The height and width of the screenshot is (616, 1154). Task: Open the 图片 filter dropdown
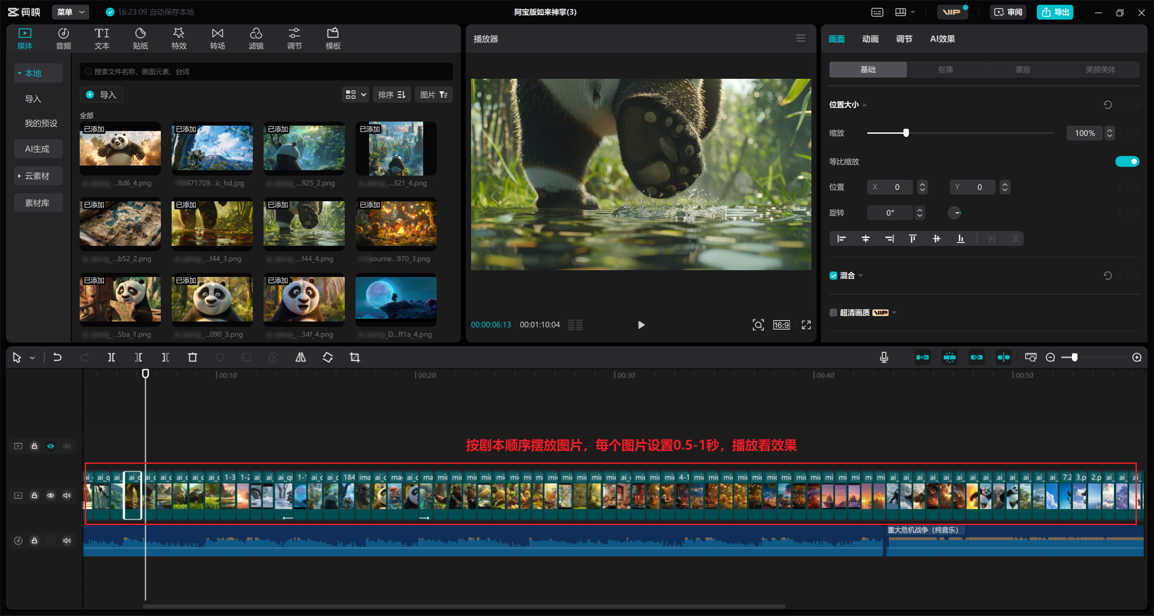434,95
